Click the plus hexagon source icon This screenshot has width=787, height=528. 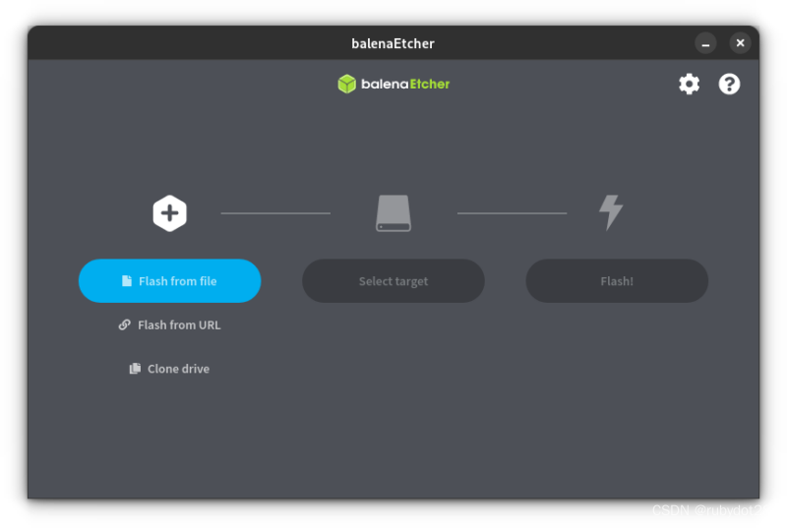[x=169, y=213]
